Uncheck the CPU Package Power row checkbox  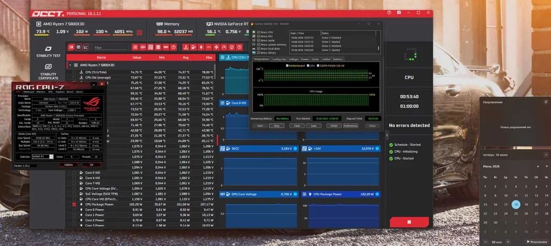click(x=74, y=204)
